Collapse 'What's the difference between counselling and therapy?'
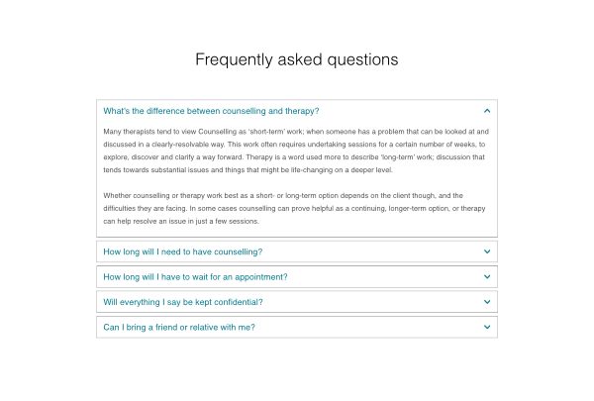 click(x=211, y=111)
